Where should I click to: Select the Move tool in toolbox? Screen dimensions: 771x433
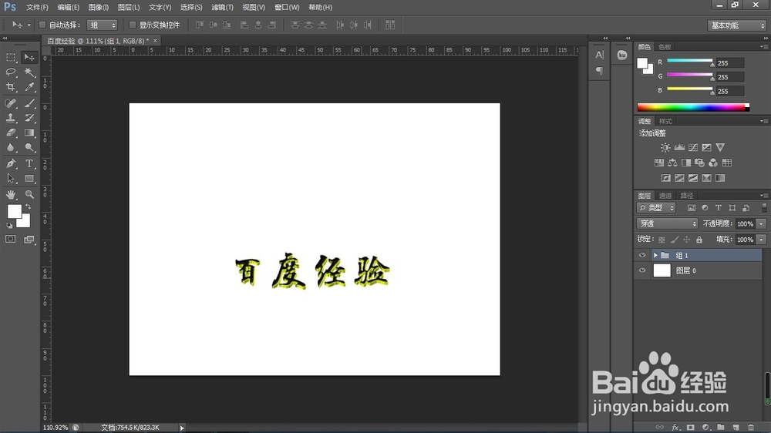(29, 58)
